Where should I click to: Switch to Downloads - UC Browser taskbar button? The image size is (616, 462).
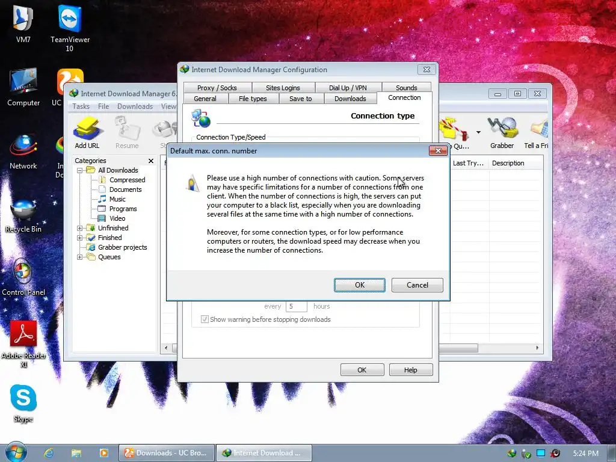[167, 453]
